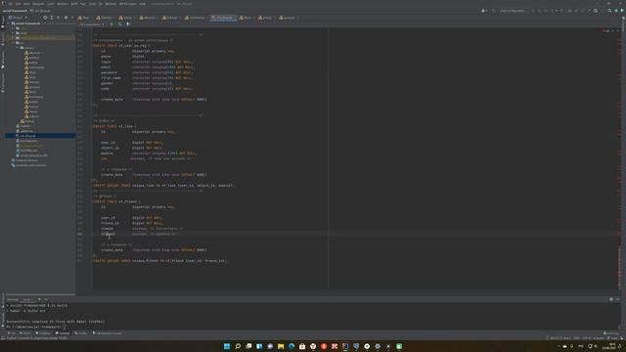
Task: Open the Event Log in status bar
Action: [610, 333]
